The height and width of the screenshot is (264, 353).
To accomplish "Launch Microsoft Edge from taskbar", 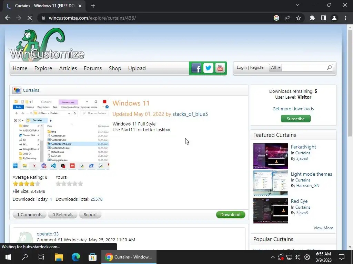I will pos(76,257).
